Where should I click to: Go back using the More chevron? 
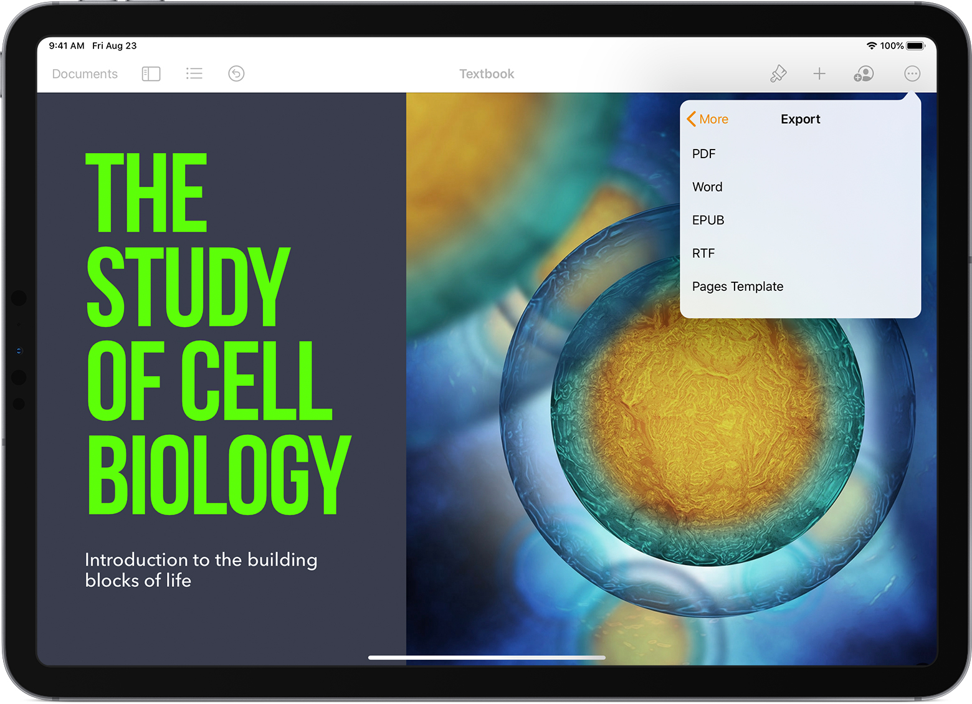pyautogui.click(x=707, y=119)
